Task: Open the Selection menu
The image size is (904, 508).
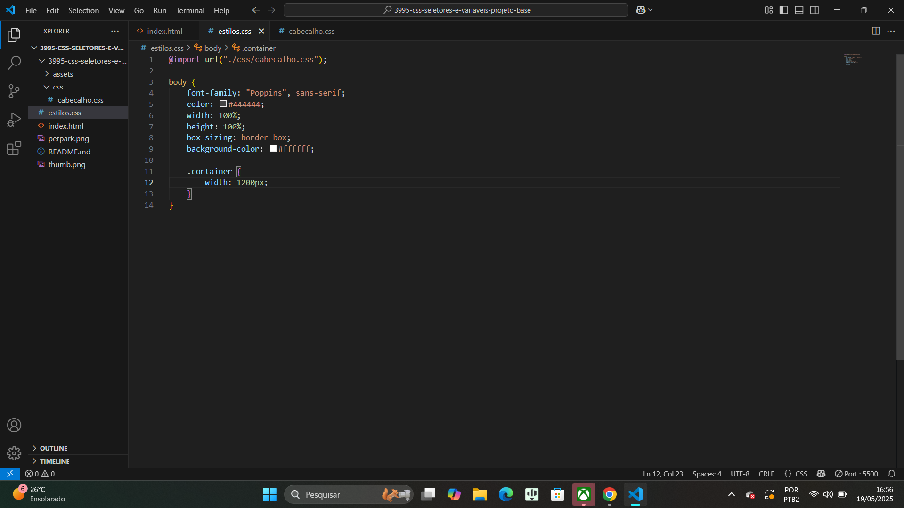Action: pyautogui.click(x=83, y=10)
